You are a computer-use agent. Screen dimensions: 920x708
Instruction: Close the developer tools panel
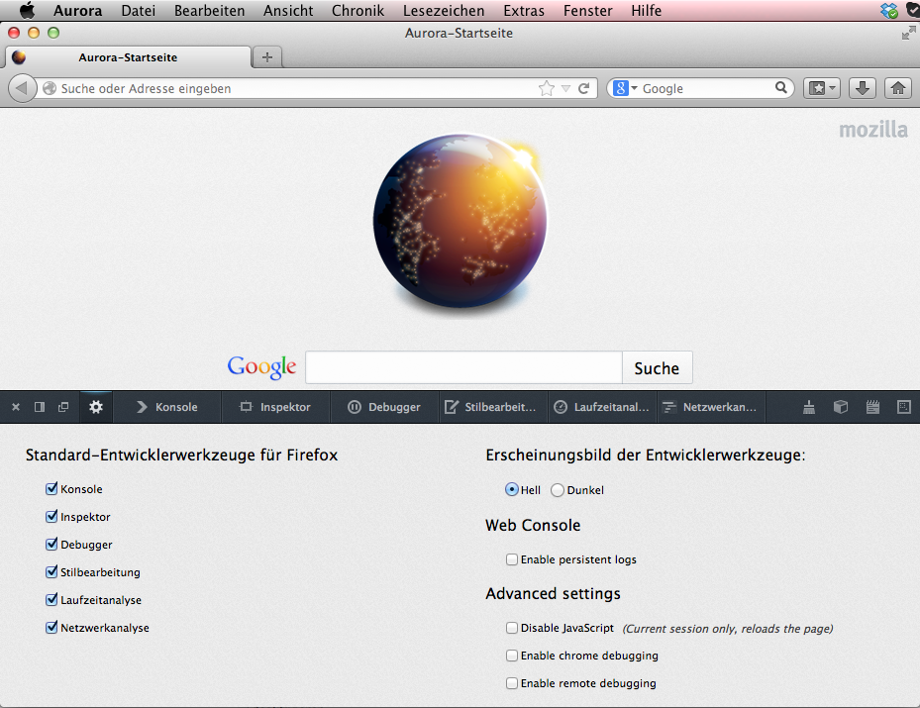(16, 407)
